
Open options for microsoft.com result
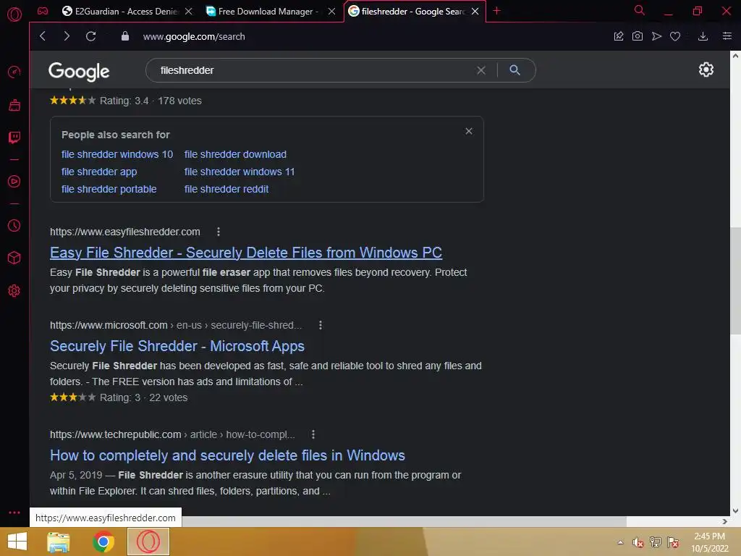[321, 325]
